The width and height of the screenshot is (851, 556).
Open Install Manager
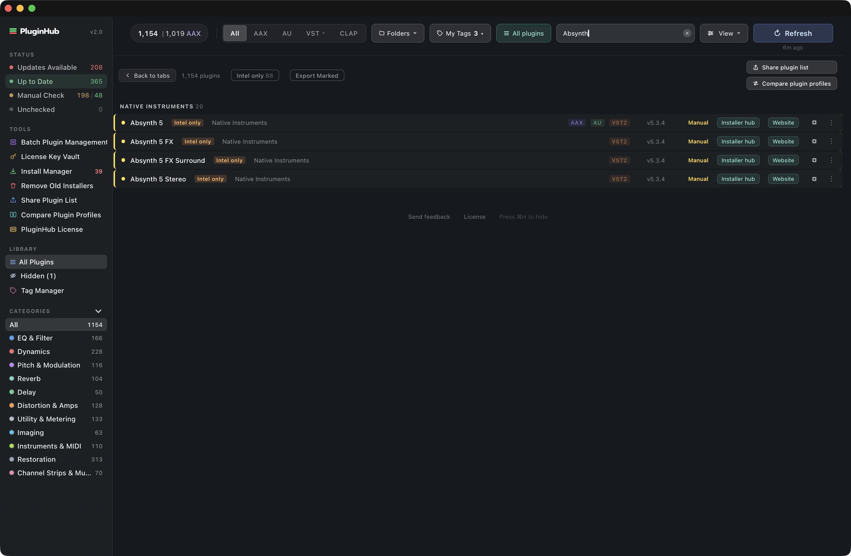pyautogui.click(x=56, y=171)
